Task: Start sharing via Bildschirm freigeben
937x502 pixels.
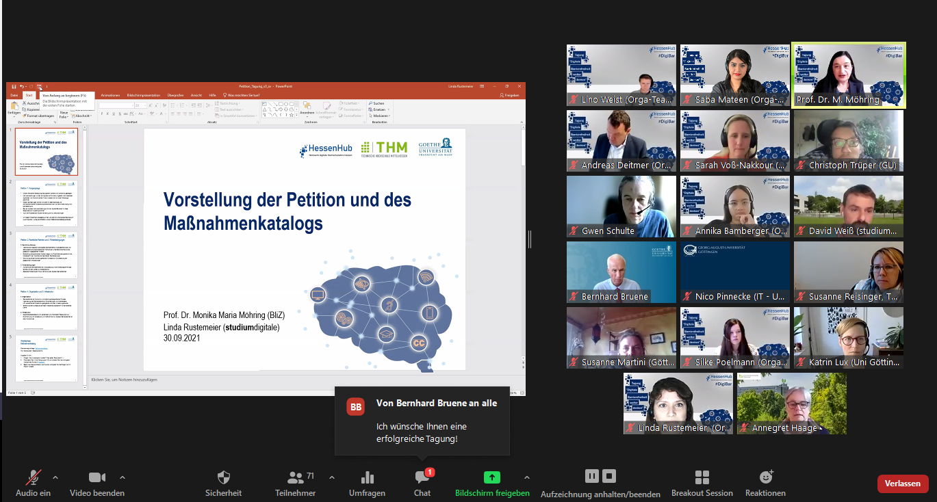Action: 491,482
